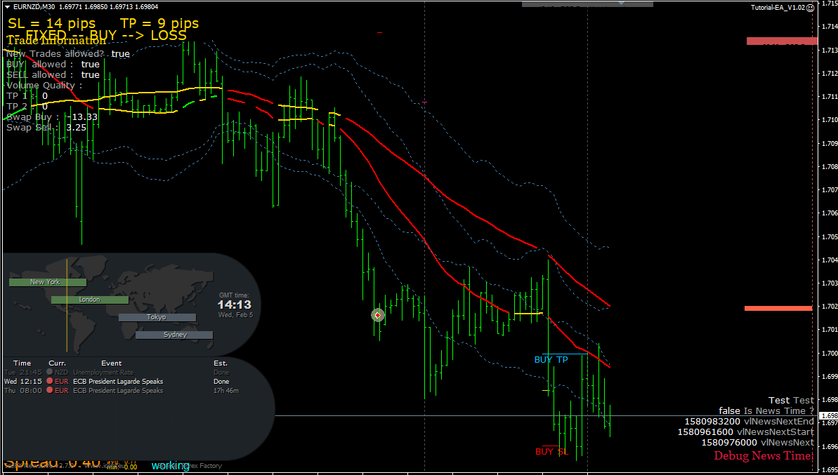The height and width of the screenshot is (475, 838).
Task: Click the upper red level bar near 1.713
Action: coord(783,41)
